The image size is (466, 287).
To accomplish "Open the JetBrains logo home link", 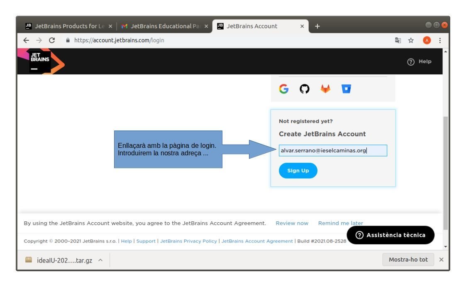I will [x=41, y=61].
